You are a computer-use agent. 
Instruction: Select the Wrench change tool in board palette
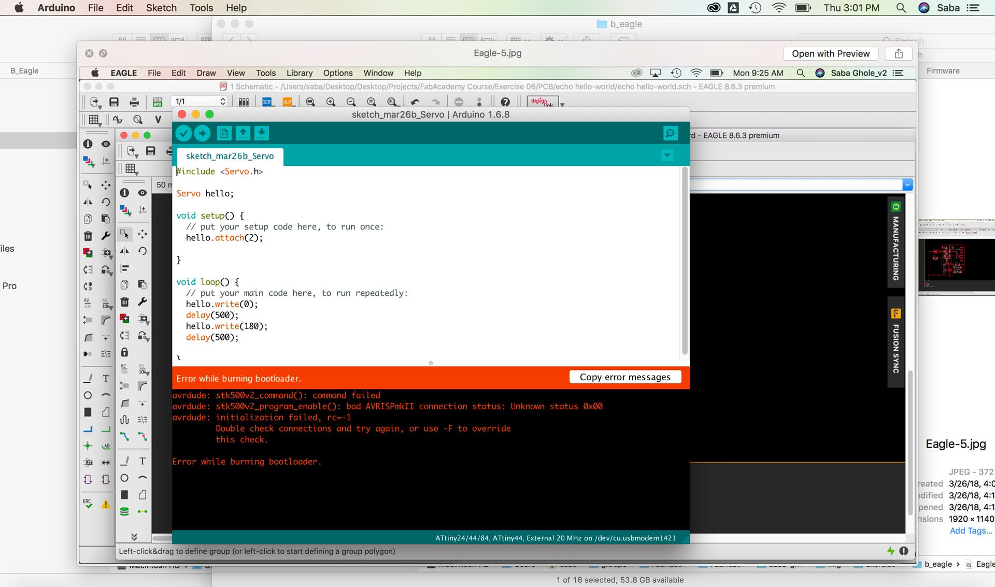143,302
